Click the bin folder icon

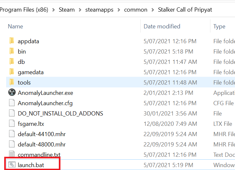12,51
